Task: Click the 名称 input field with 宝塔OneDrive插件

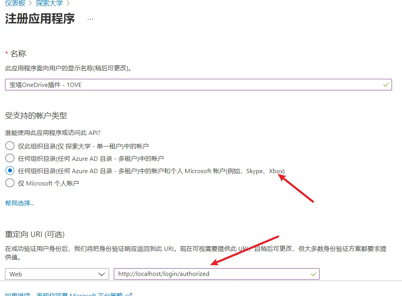Action: (198, 85)
